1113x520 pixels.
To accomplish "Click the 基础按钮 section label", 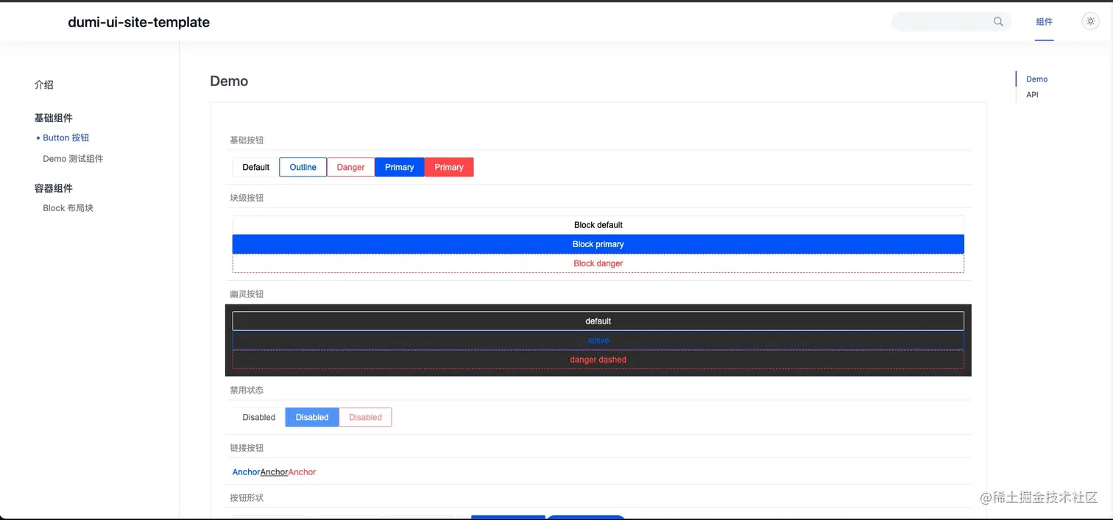I will coord(247,140).
